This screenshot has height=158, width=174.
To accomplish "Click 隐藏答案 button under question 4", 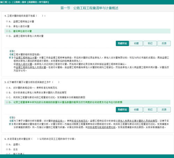I will [x=122, y=43].
